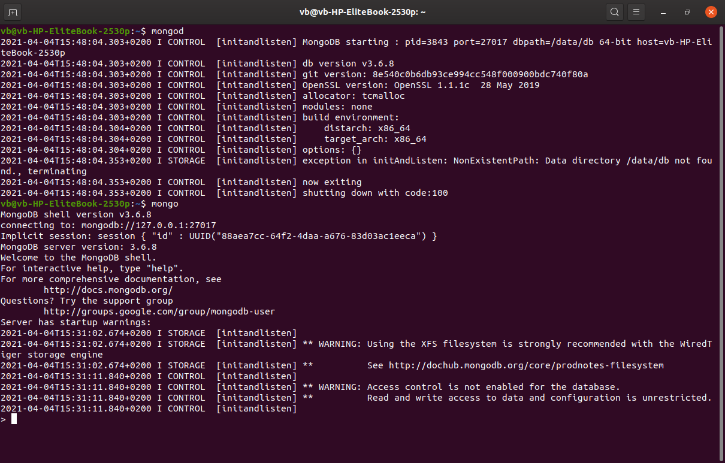This screenshot has height=463, width=725.
Task: Click "MongoDB server version: 3.6.8"
Action: (78, 247)
